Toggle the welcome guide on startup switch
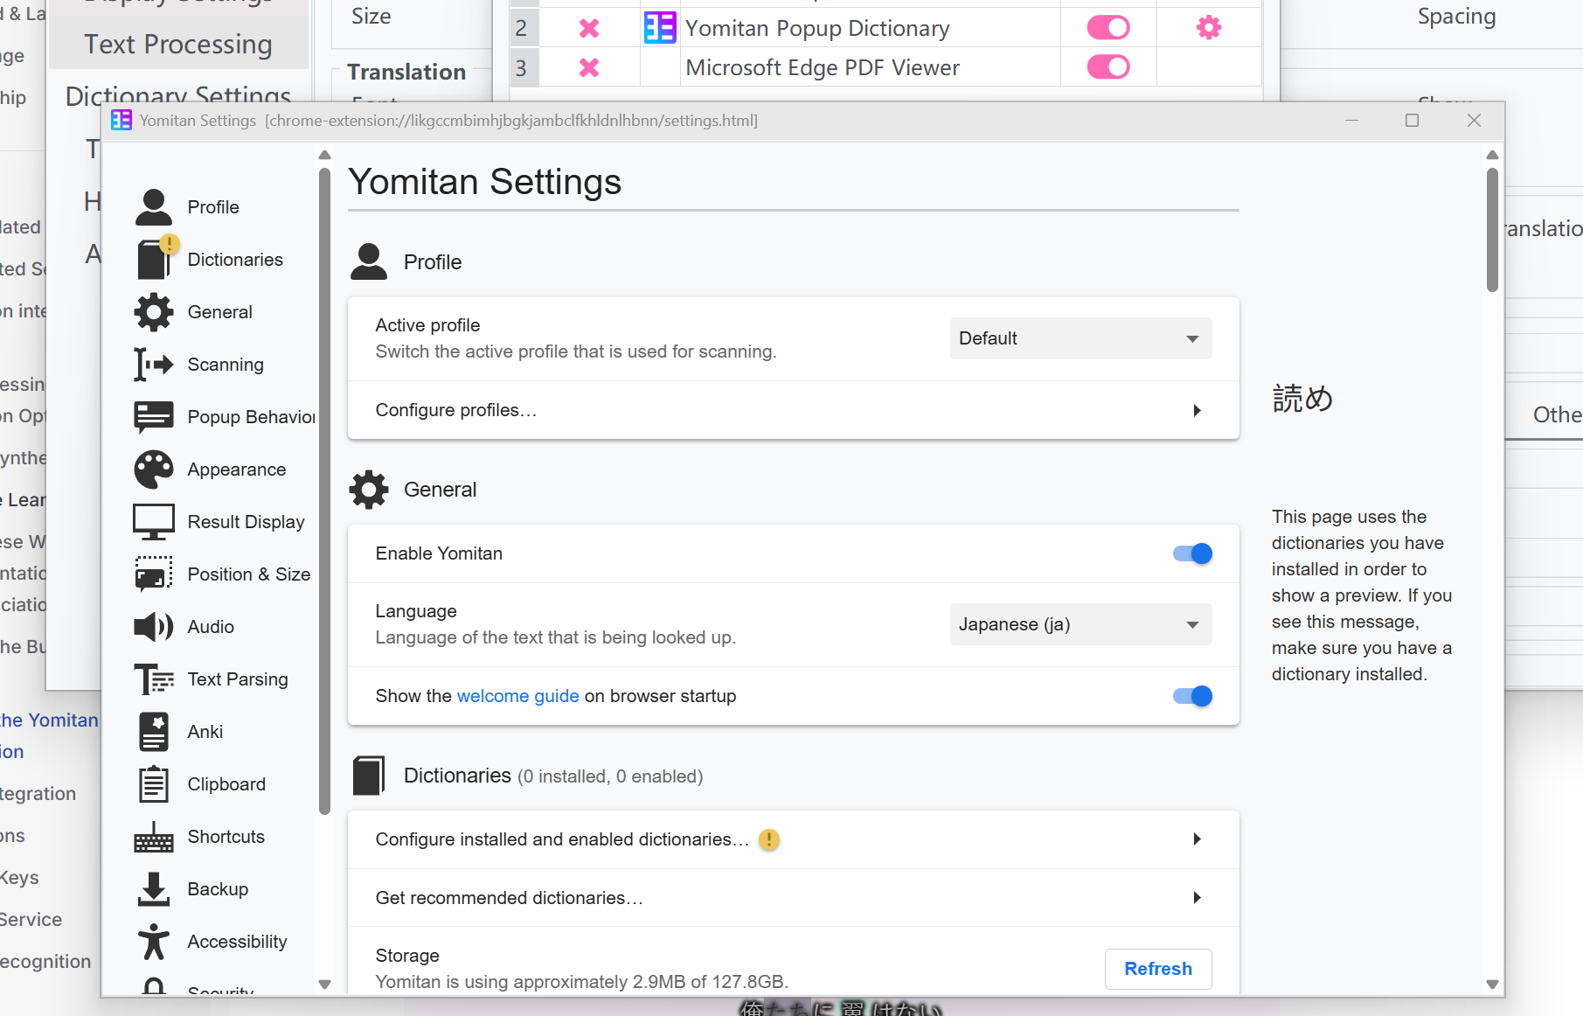The image size is (1583, 1016). coord(1192,696)
